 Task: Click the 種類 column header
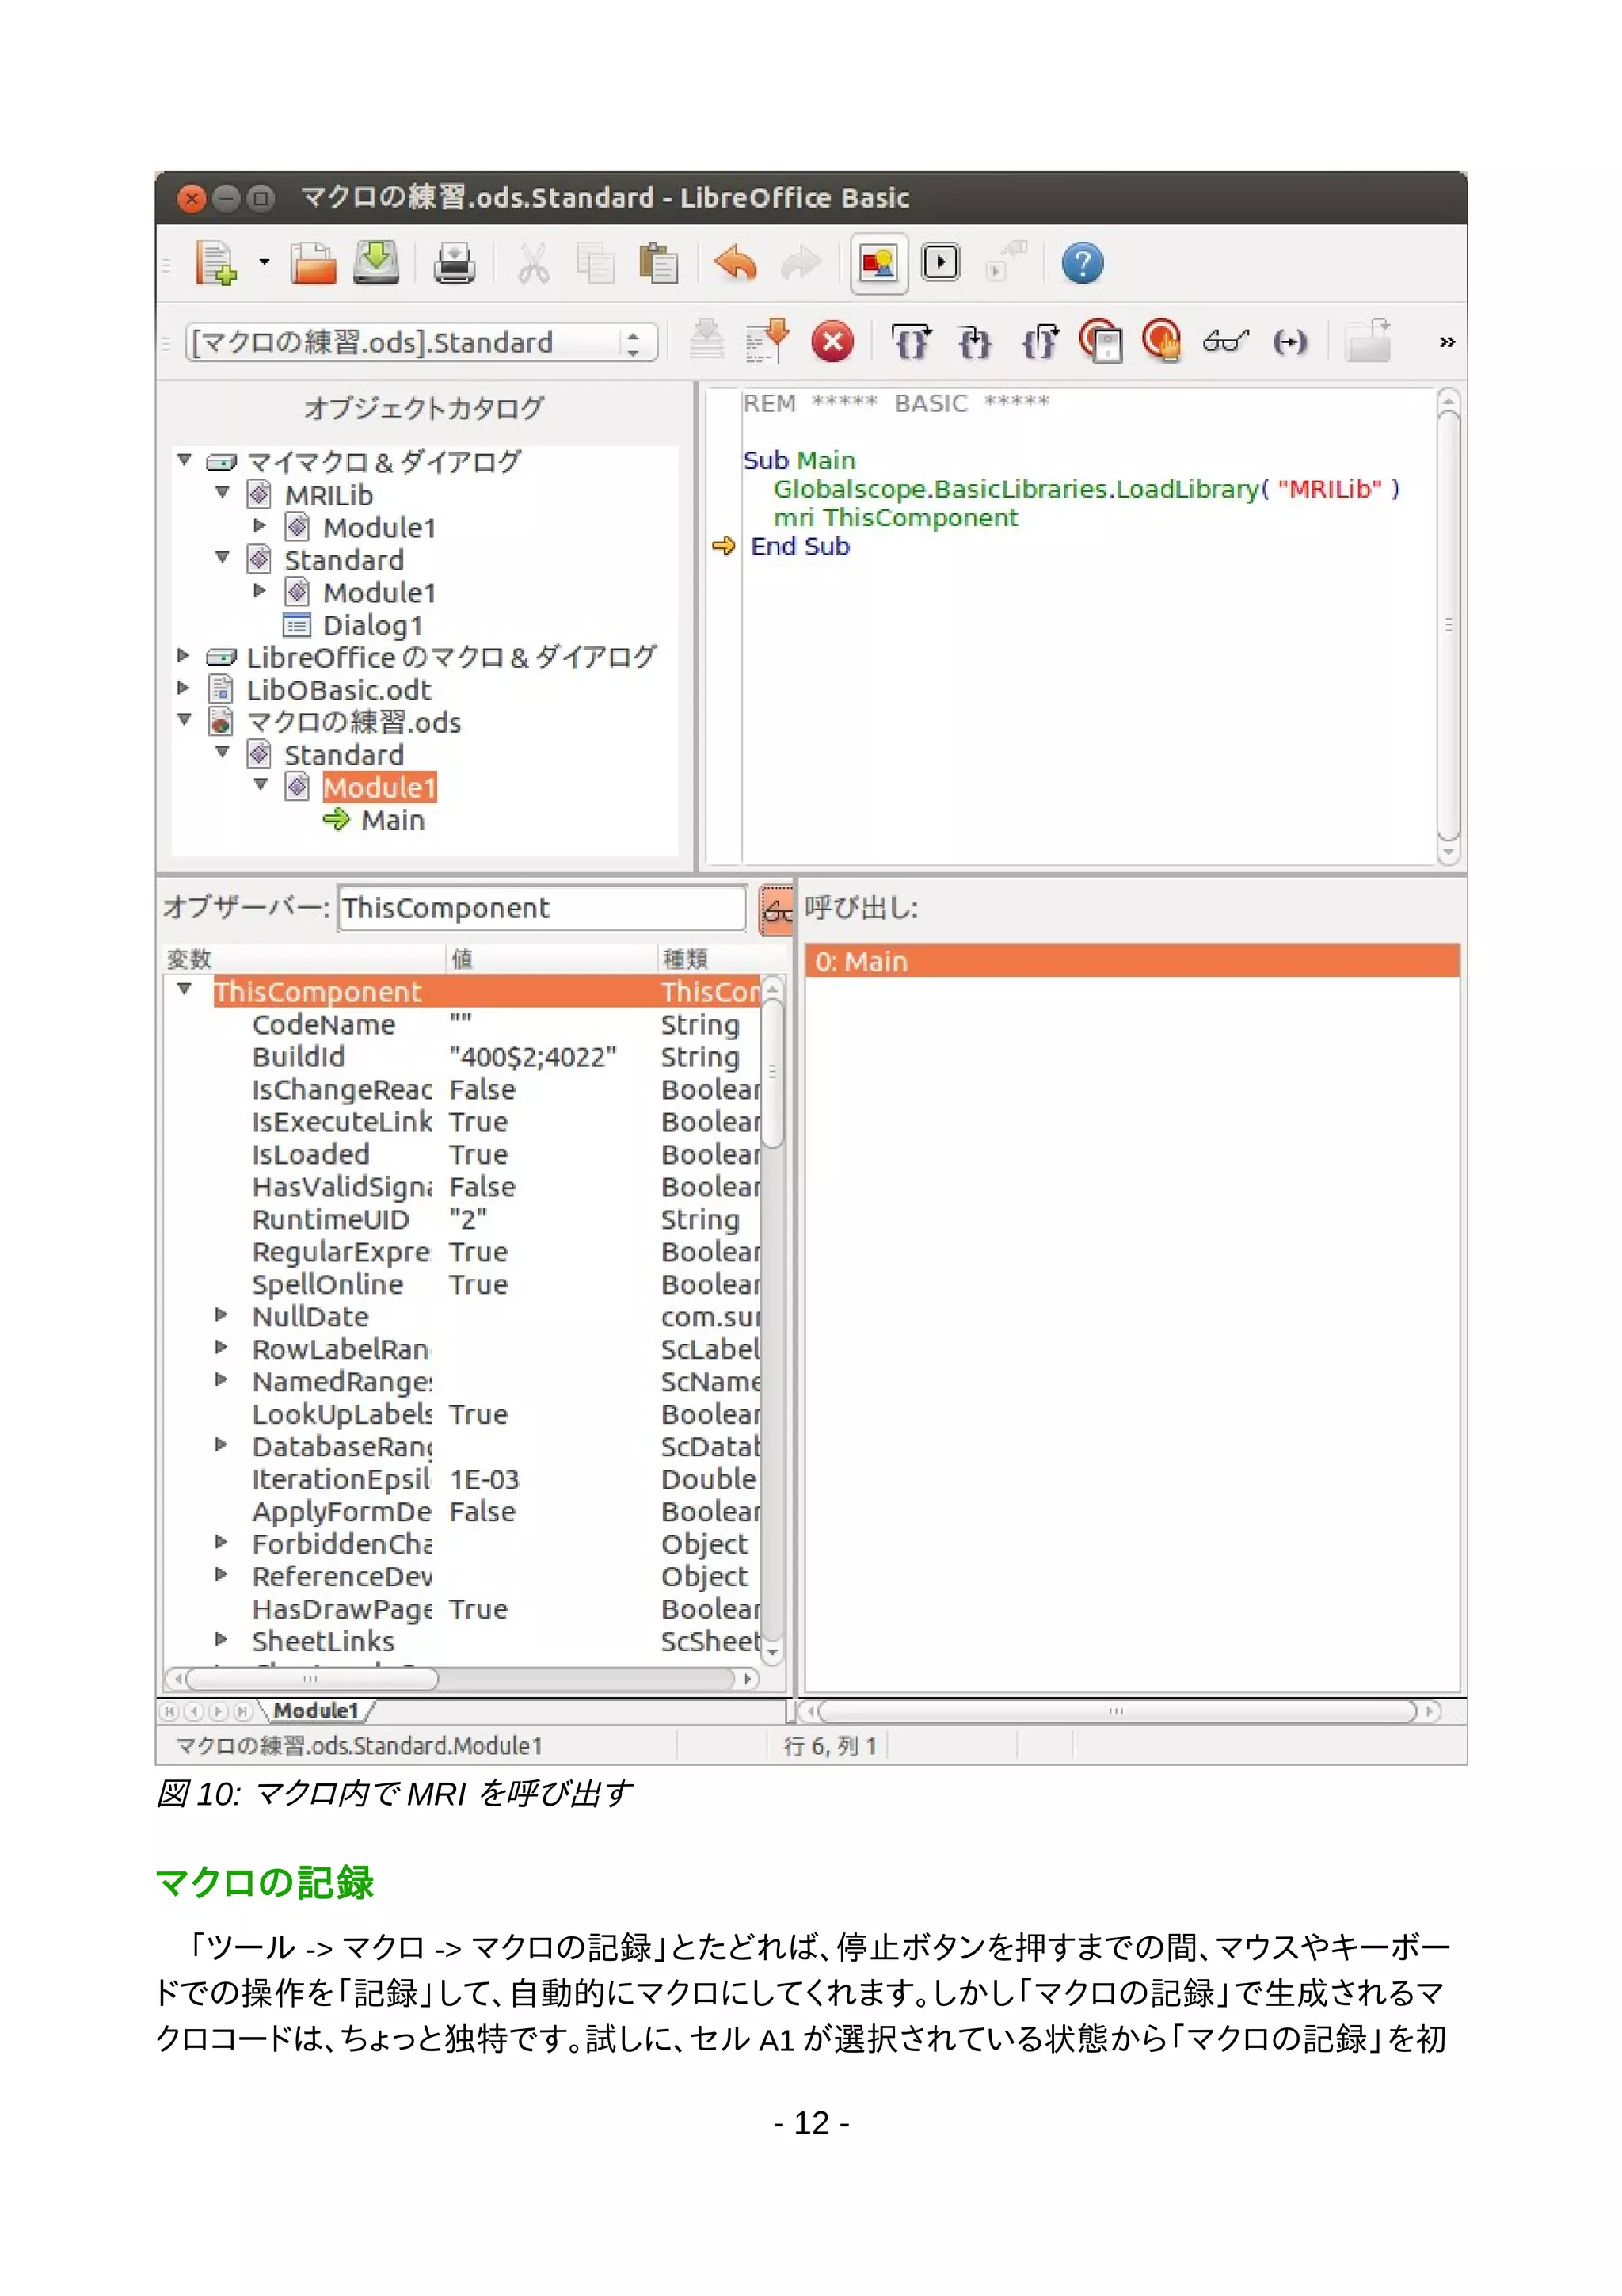click(x=722, y=959)
